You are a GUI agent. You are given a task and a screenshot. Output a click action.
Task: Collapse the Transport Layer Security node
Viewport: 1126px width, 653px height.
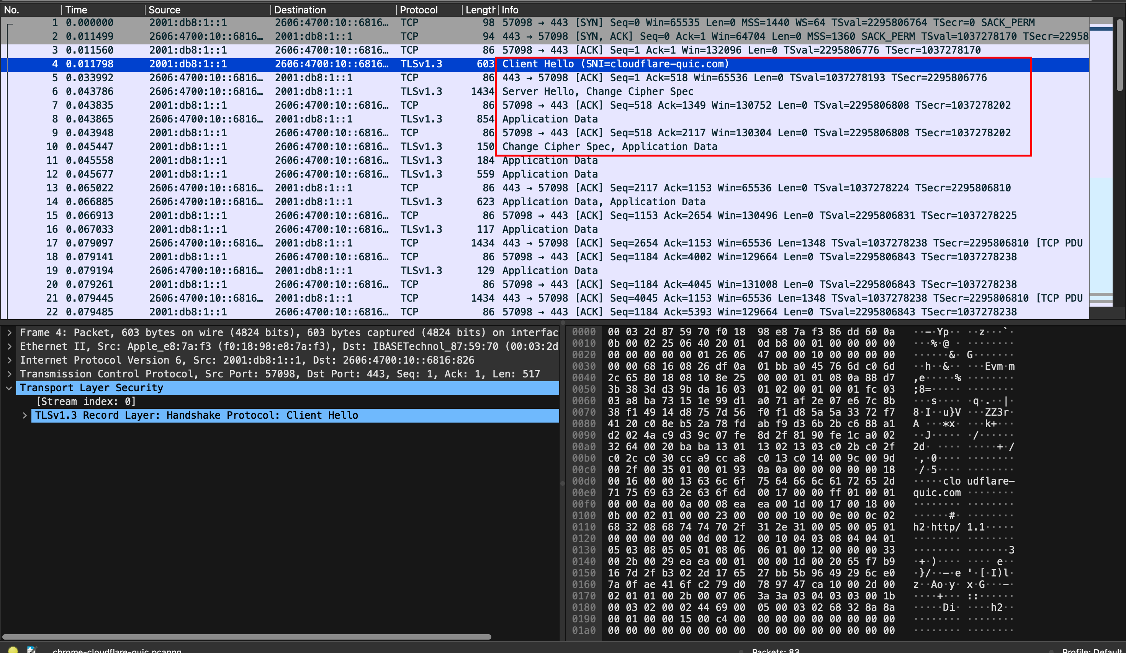pos(9,388)
